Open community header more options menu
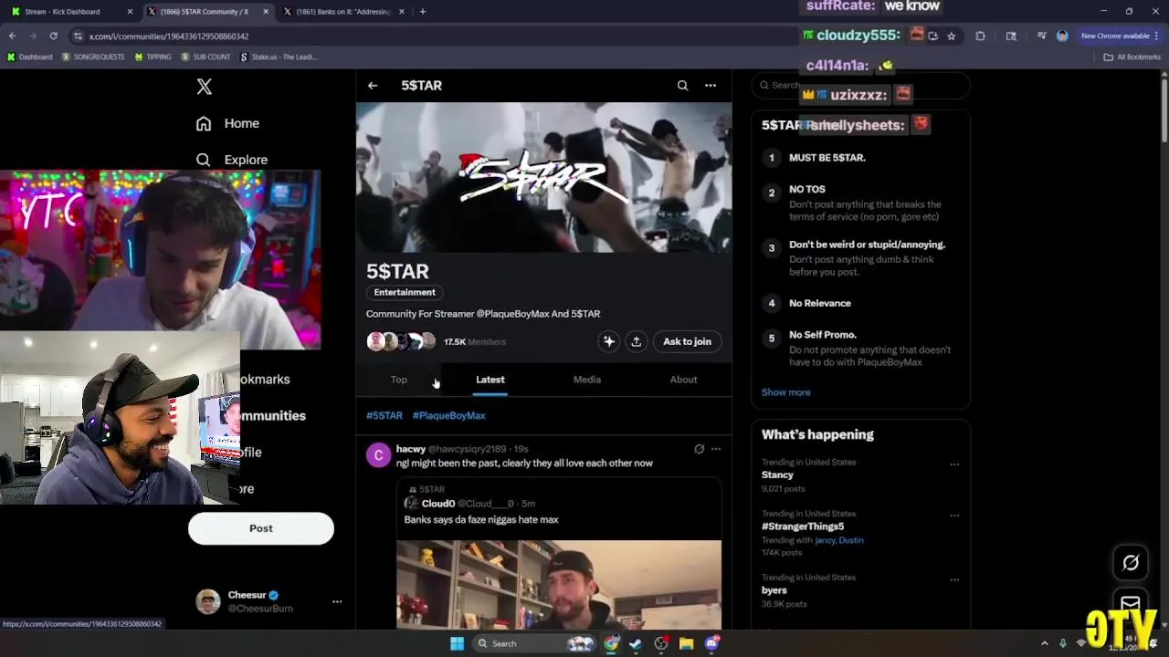Image resolution: width=1169 pixels, height=657 pixels. pos(711,86)
